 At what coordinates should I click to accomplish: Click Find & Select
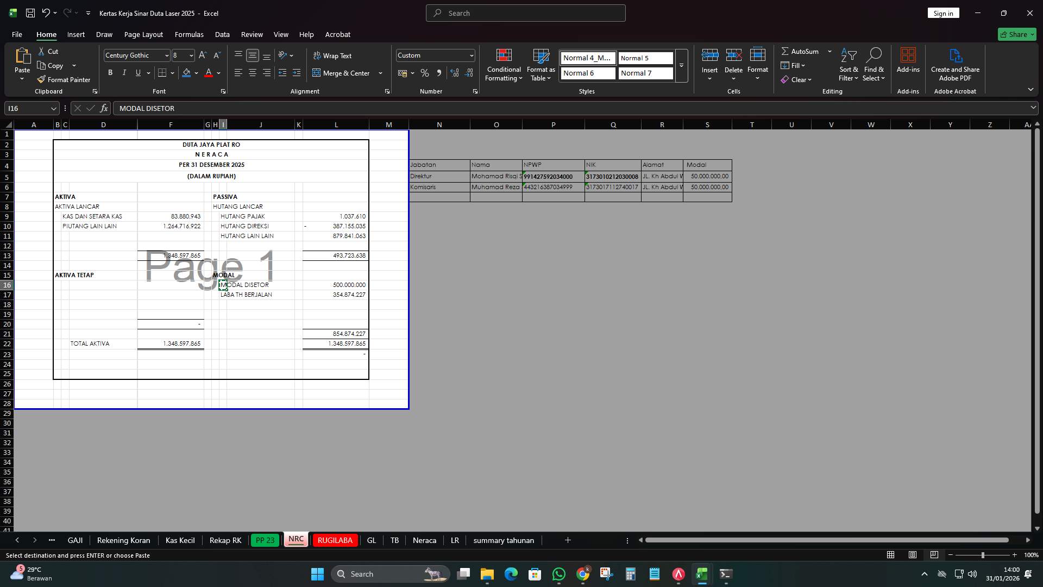(x=874, y=65)
